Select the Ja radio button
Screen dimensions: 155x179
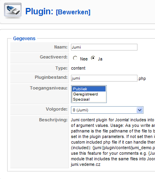(93, 58)
